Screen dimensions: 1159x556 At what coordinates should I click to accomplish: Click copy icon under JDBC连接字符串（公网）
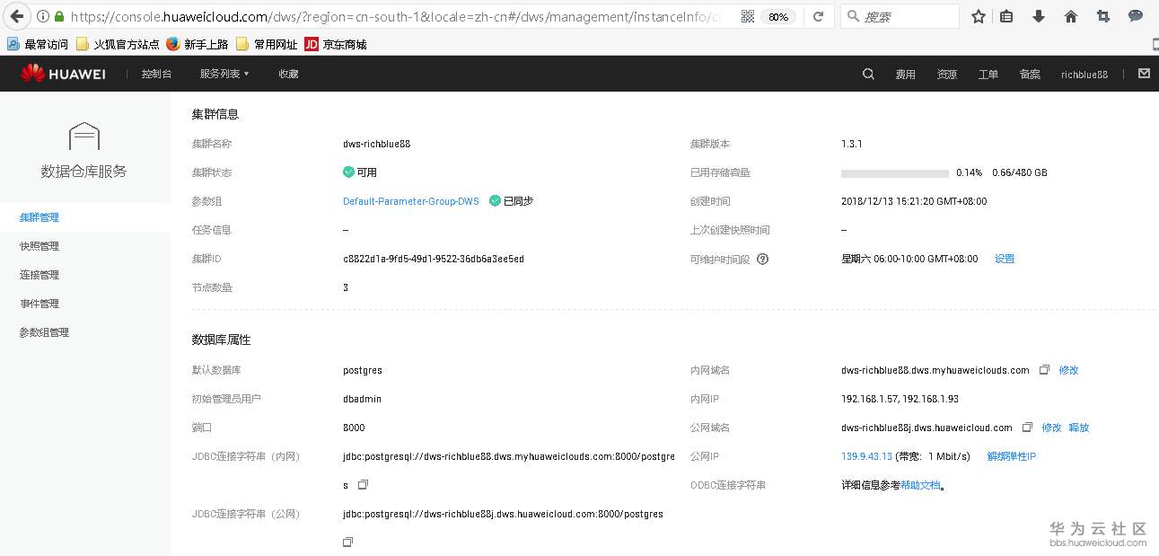(x=347, y=542)
